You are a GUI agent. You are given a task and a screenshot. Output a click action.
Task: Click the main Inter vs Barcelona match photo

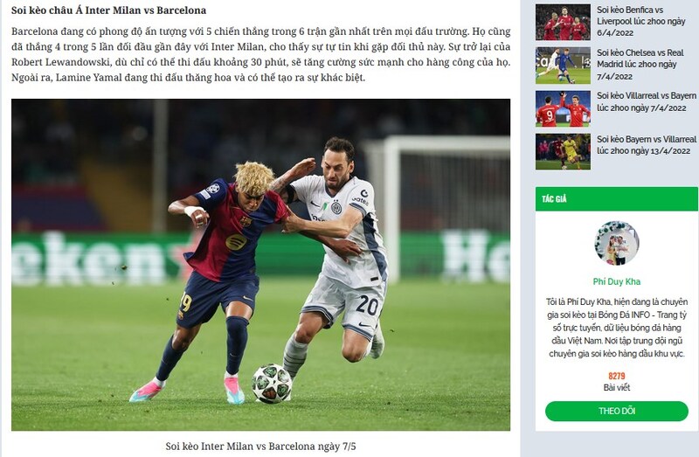[260, 265]
